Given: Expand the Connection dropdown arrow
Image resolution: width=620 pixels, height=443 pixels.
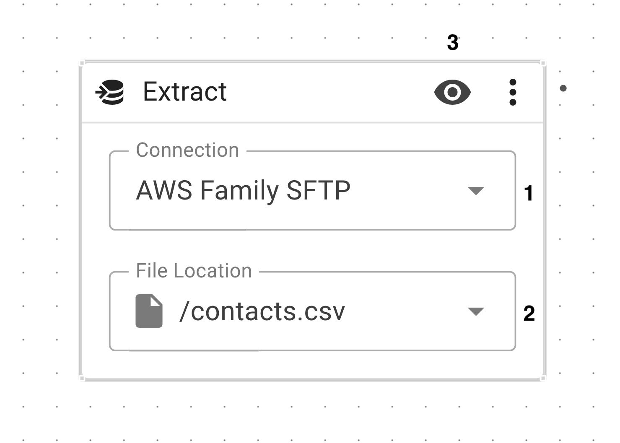Looking at the screenshot, I should (x=476, y=191).
